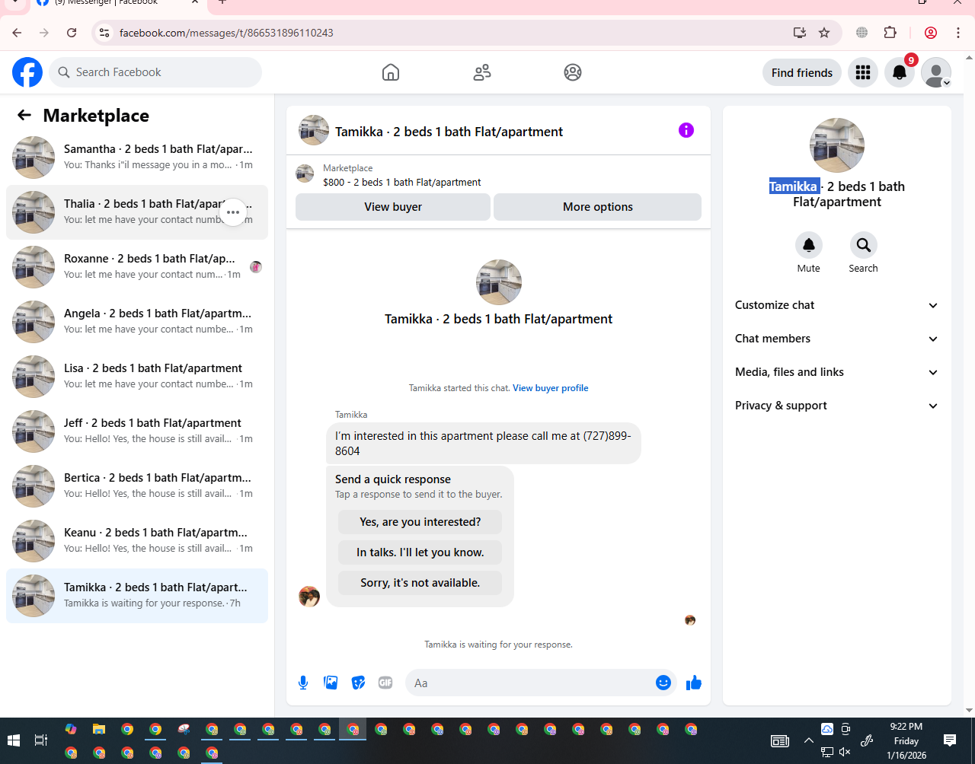Open the GIF picker

click(x=385, y=683)
